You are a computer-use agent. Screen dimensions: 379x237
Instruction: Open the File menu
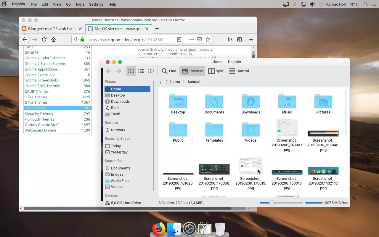tap(34, 4)
